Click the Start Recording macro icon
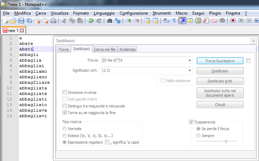The height and width of the screenshot is (161, 259). 233,21
